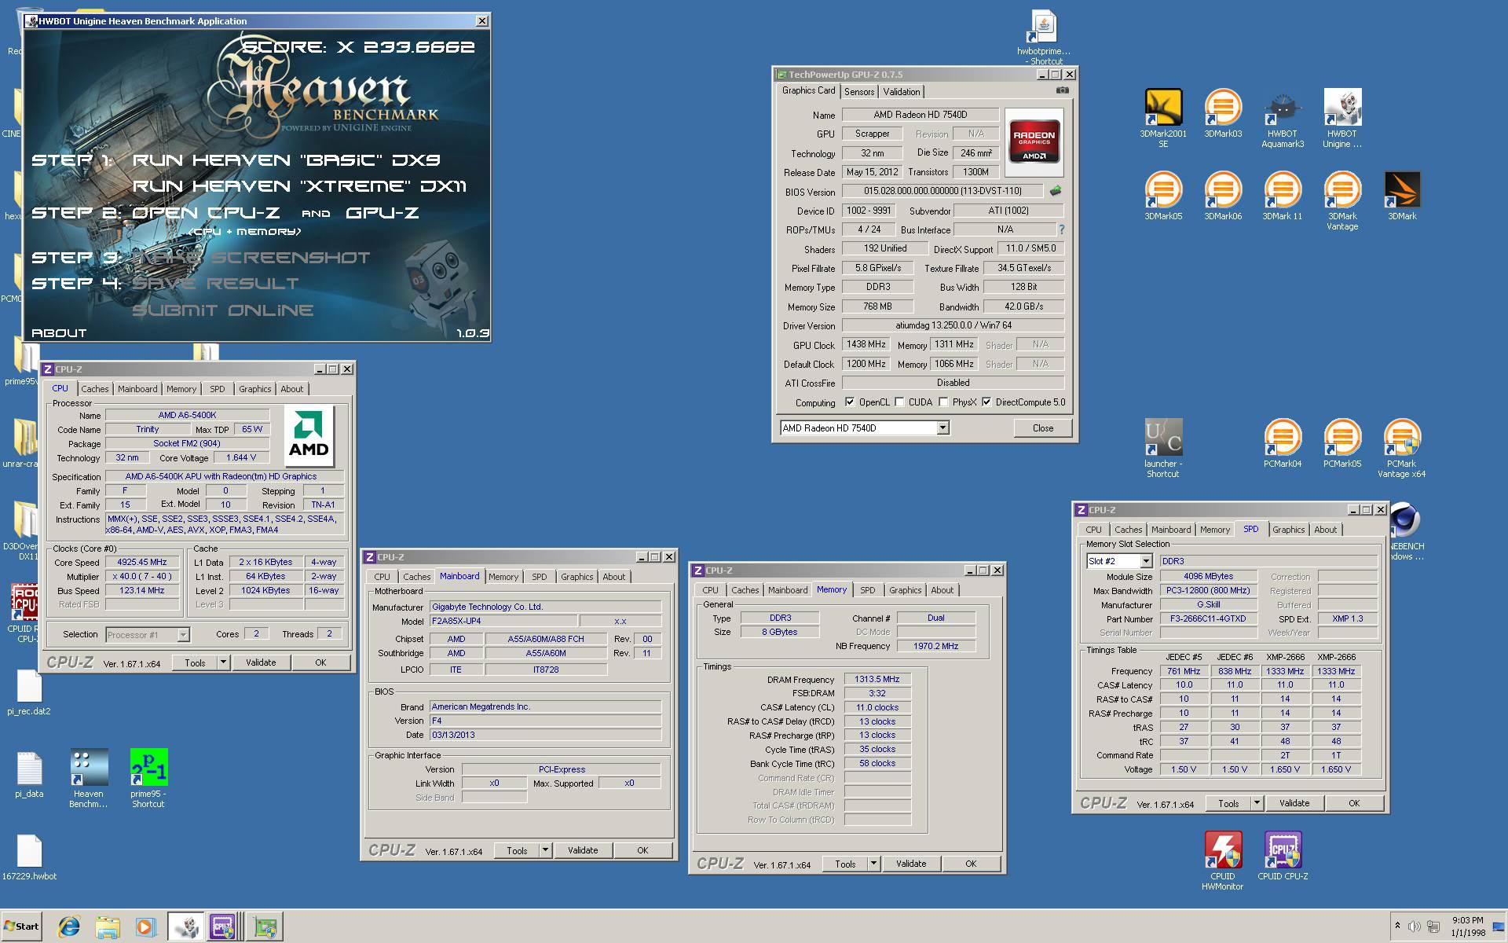Click the GPU-Z screenshot camera icon
This screenshot has height=943, width=1508.
pyautogui.click(x=1062, y=90)
